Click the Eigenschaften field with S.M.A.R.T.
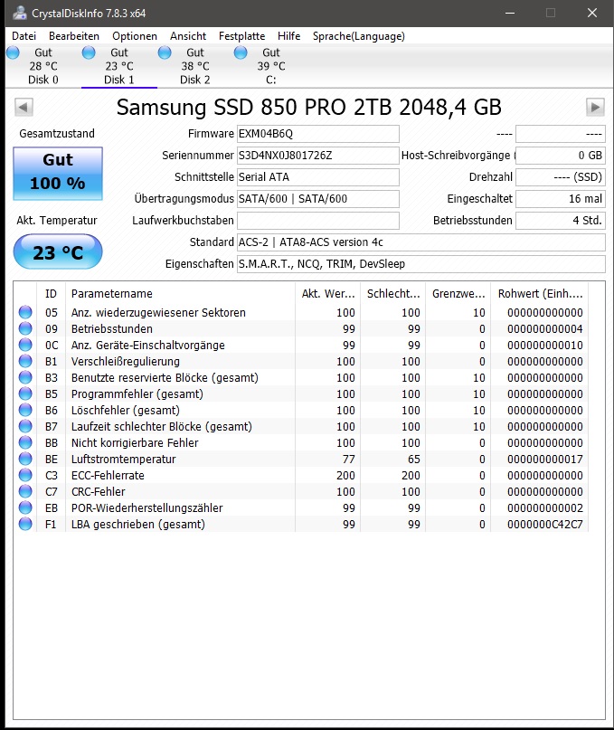Viewport: 614px width, 730px height. pos(421,264)
